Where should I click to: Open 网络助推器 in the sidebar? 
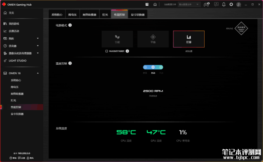pos(17,94)
